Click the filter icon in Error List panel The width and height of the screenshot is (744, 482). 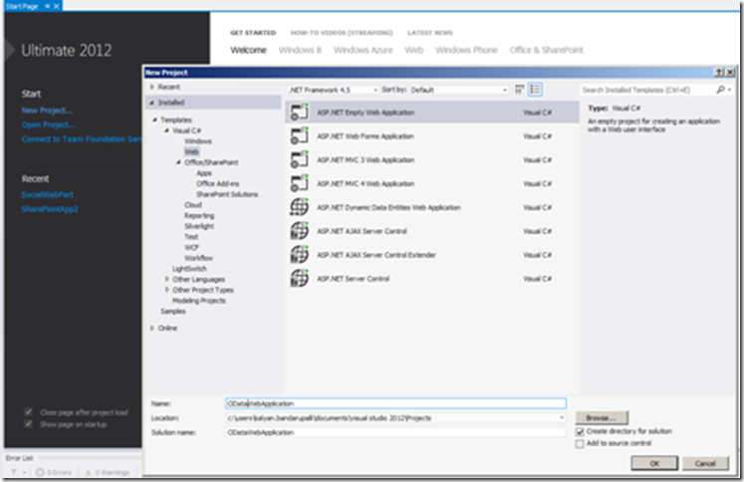coord(14,472)
